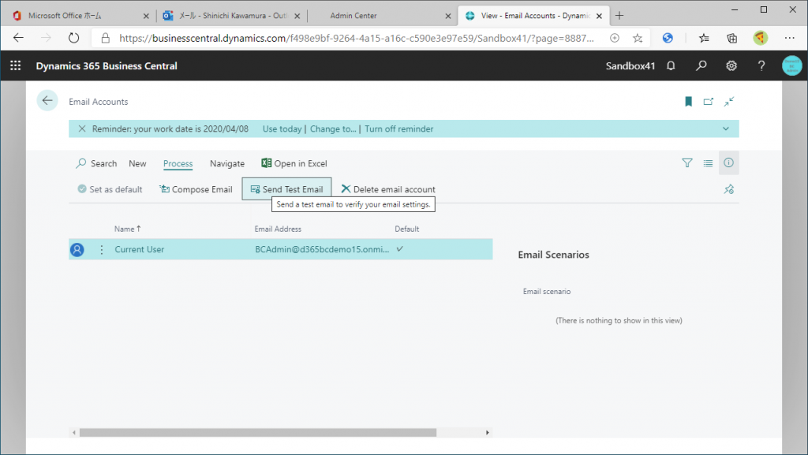Viewport: 808px width, 455px height.
Task: Click the Default checkmark for Current User
Action: tap(399, 249)
